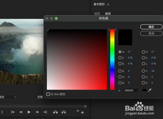Viewport: 163px width, 119px height.
Task: Select the HSL lightness L radio button
Action: click(x=143, y=64)
